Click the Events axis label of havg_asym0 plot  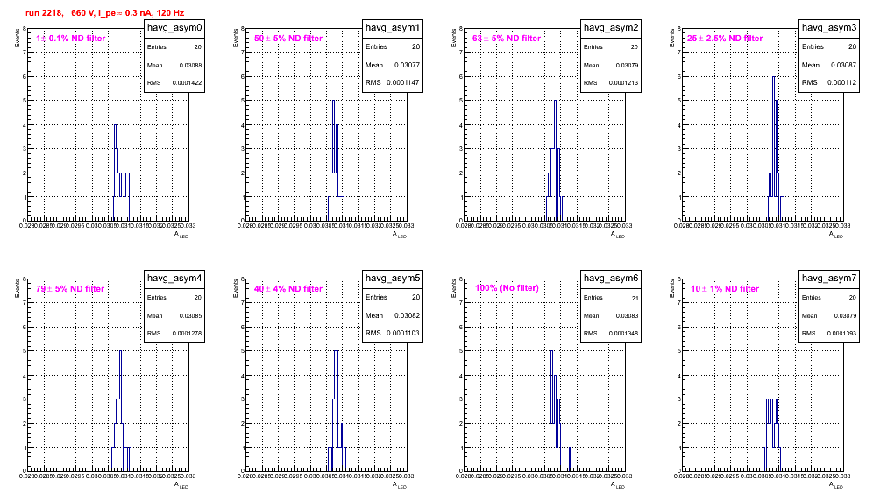click(18, 38)
